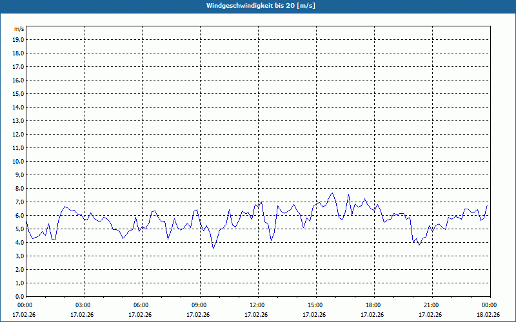Click the 17.02.26 date under 21:00
The width and height of the screenshot is (516, 322).
(430, 315)
